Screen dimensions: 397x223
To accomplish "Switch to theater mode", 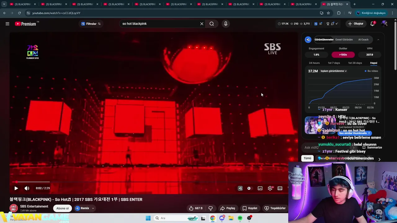I will pyautogui.click(x=280, y=188).
